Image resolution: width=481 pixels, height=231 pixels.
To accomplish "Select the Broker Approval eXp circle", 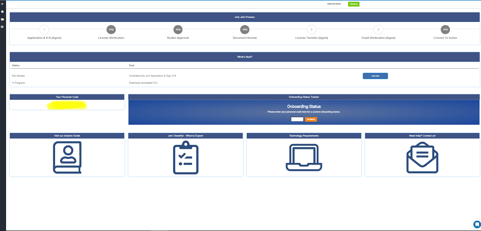I will click(x=178, y=29).
